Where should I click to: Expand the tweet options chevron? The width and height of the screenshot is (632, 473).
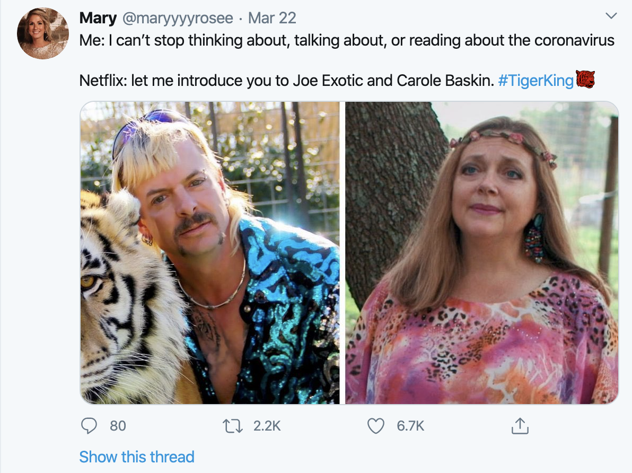point(611,16)
